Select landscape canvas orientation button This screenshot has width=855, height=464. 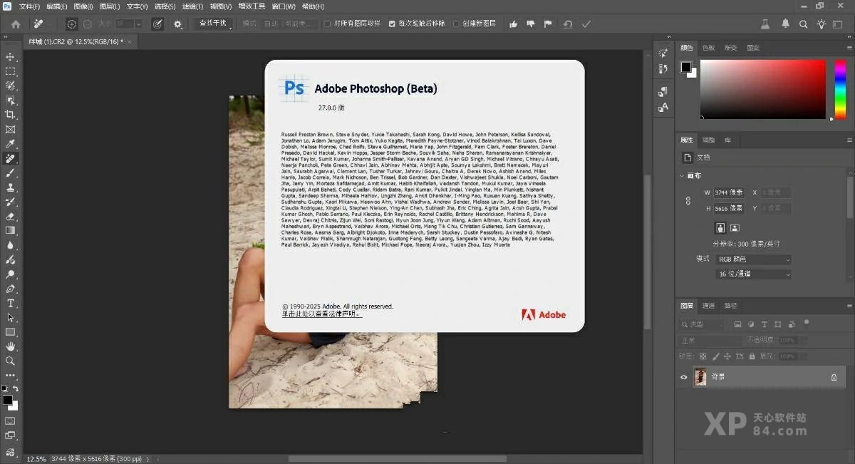735,227
